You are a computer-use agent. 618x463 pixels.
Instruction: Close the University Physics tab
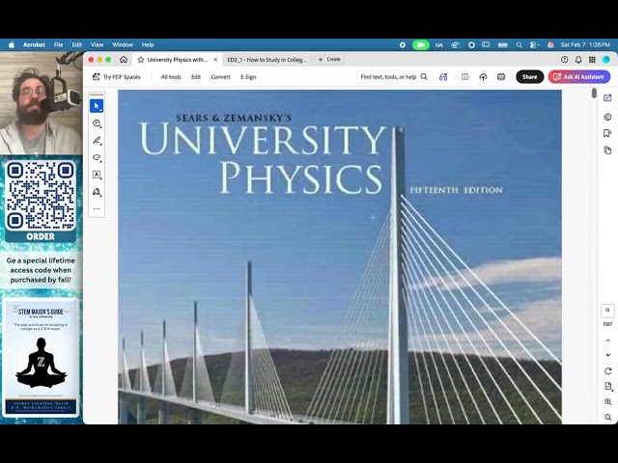[x=215, y=60]
